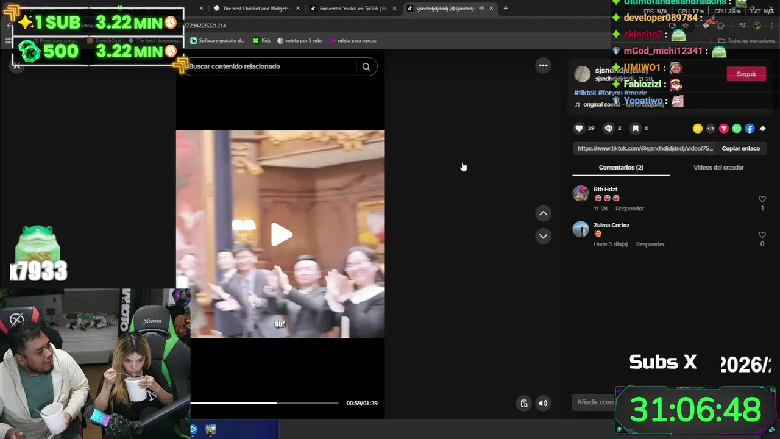This screenshot has width=780, height=439.
Task: Share via red send-to-friends icon
Action: tap(724, 128)
